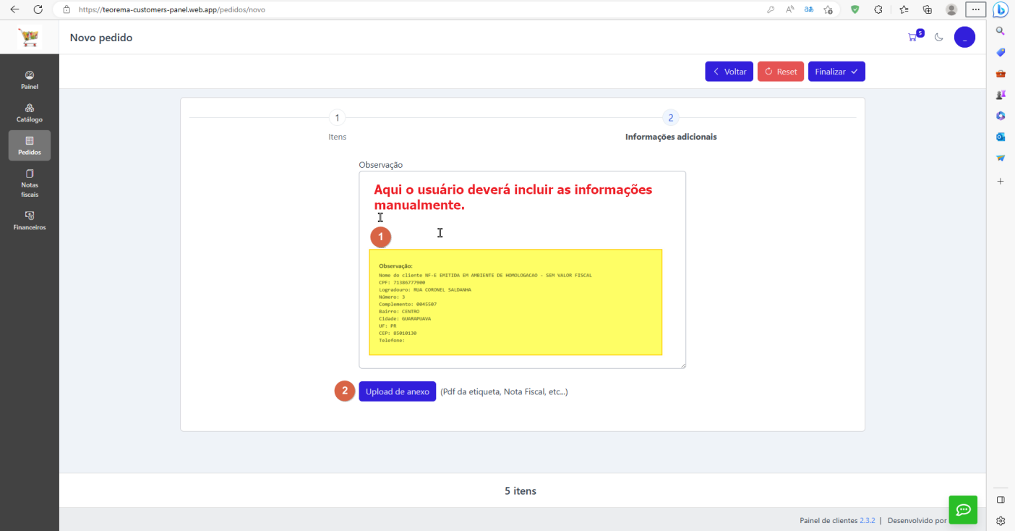1015x531 pixels.
Task: Toggle dark mode moon icon
Action: point(939,38)
